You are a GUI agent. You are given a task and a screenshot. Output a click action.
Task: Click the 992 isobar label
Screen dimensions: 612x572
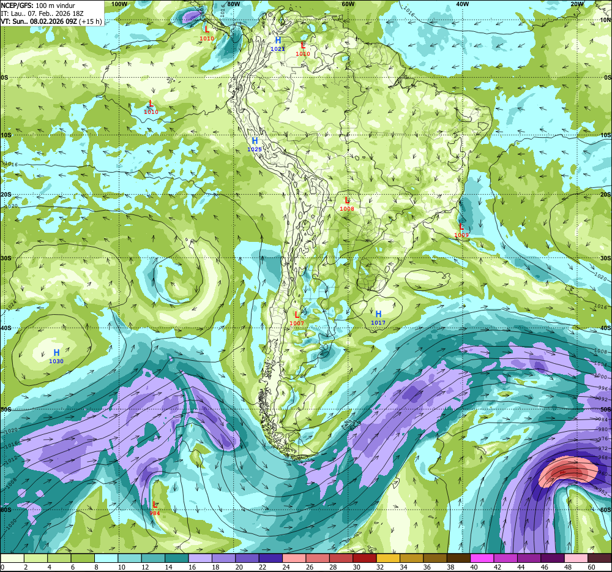pyautogui.click(x=603, y=399)
